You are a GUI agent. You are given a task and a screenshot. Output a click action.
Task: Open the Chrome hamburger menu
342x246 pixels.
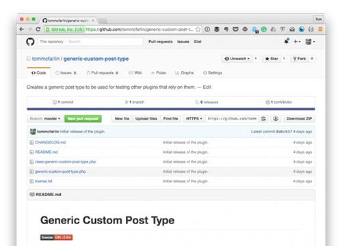point(320,29)
